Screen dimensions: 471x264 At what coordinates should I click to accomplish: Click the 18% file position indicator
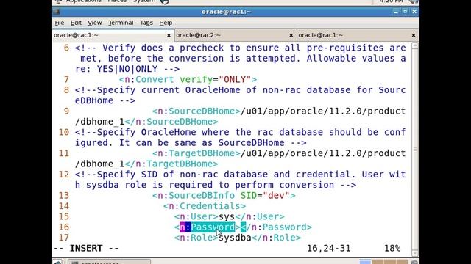point(392,248)
